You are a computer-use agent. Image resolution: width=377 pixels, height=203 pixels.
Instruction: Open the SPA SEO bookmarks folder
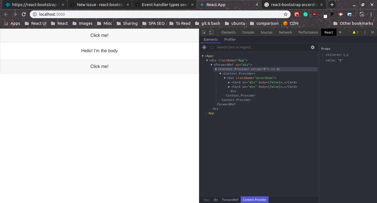153,23
